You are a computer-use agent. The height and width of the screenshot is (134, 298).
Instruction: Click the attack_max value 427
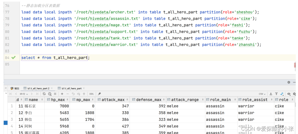pyautogui.click(x=125, y=126)
